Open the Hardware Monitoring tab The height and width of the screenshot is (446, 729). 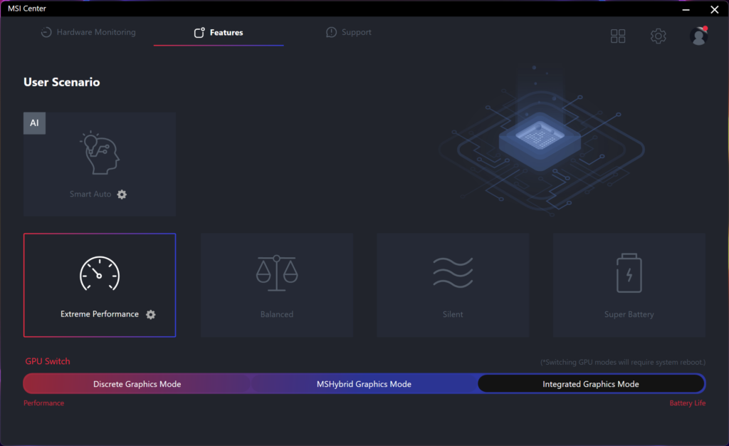click(88, 32)
